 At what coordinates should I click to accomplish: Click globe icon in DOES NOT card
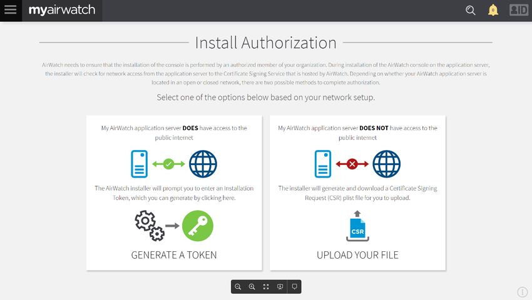point(386,164)
